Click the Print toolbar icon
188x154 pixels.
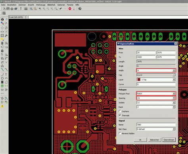[x=12, y=9]
